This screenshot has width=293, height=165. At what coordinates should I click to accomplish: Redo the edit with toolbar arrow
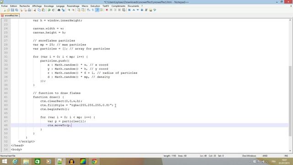(53, 10)
